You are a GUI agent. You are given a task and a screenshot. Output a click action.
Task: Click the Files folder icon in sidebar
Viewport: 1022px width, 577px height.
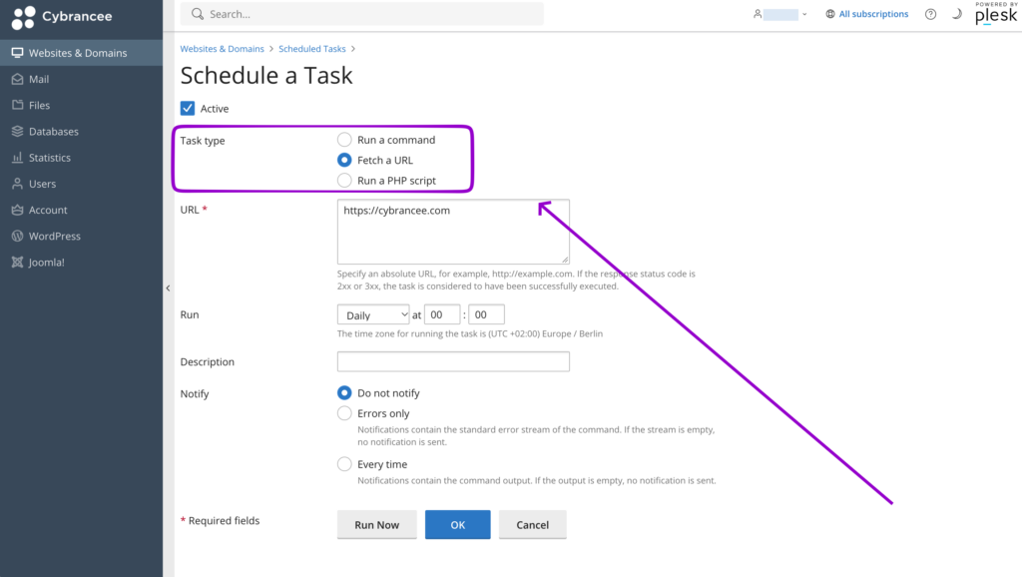[18, 105]
